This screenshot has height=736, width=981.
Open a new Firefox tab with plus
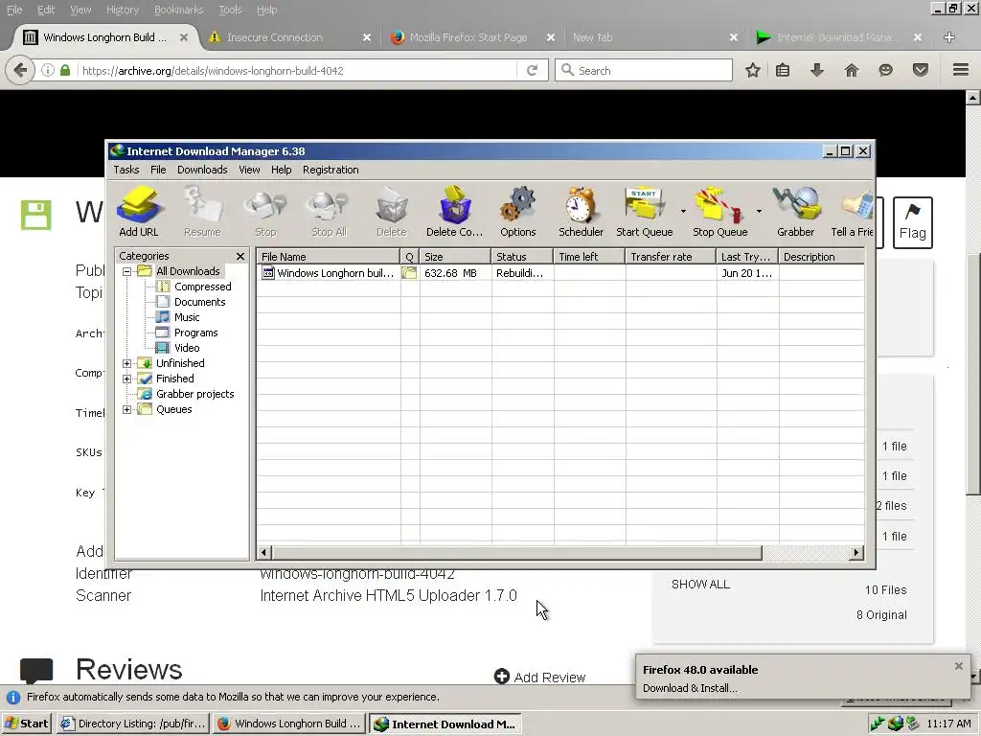click(949, 37)
